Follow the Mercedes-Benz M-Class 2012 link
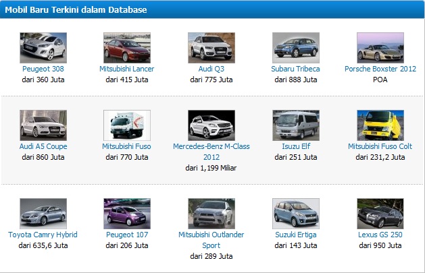 point(211,152)
